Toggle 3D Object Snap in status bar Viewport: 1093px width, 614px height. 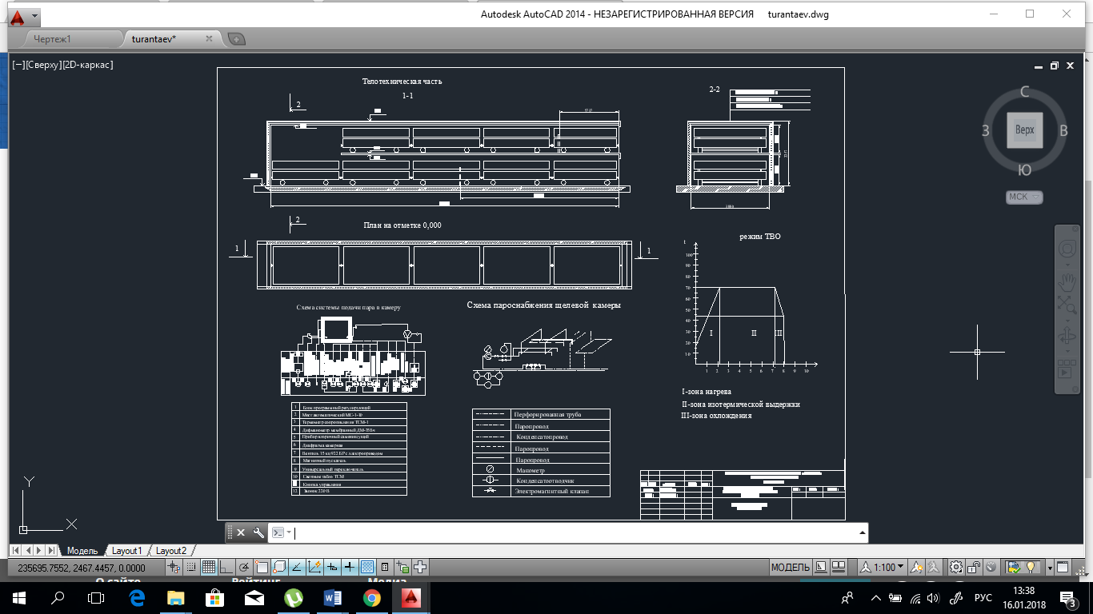click(279, 568)
